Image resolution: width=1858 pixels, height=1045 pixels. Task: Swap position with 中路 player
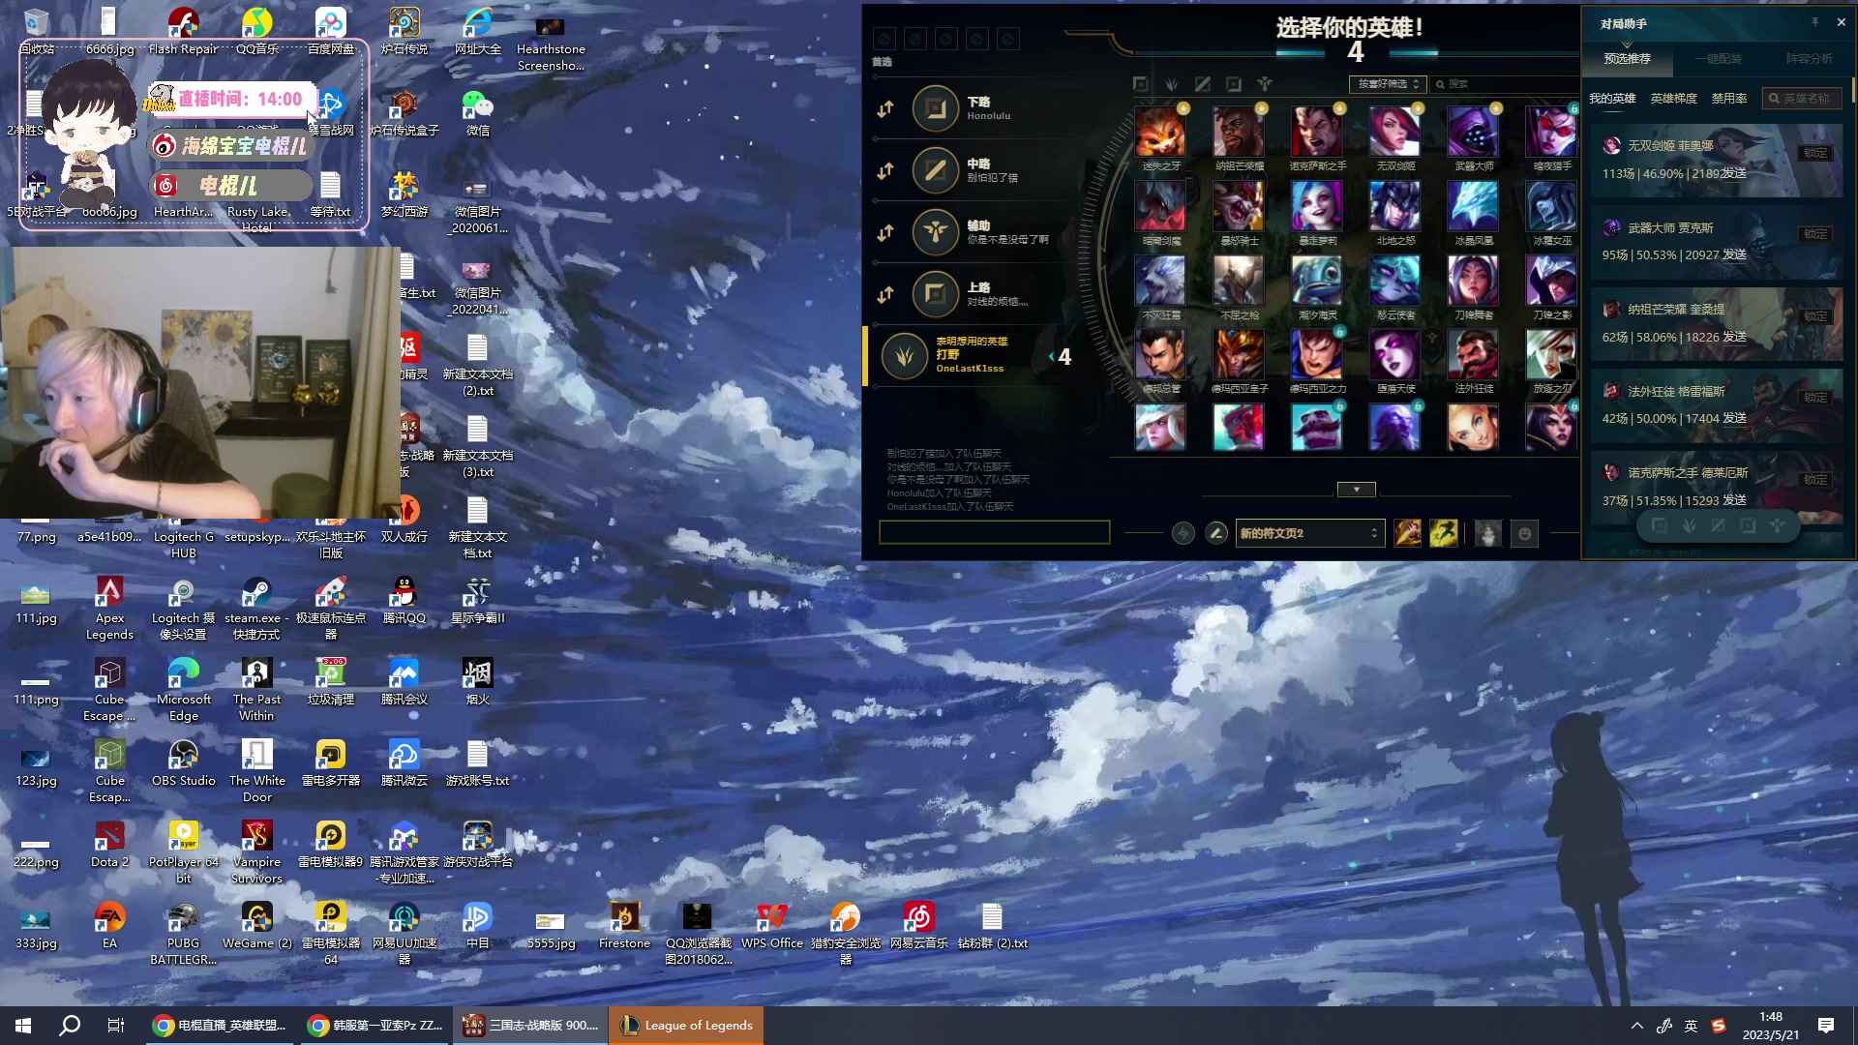tap(885, 171)
